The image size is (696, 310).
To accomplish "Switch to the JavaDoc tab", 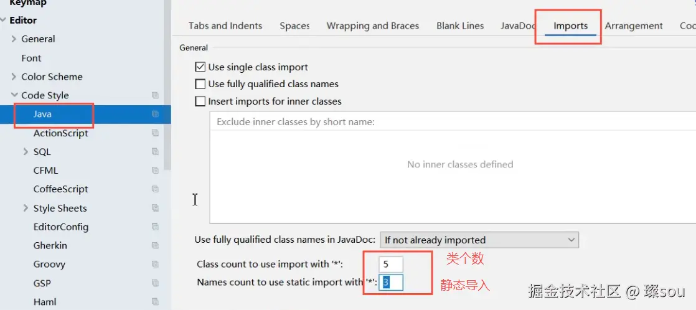I will pos(519,26).
